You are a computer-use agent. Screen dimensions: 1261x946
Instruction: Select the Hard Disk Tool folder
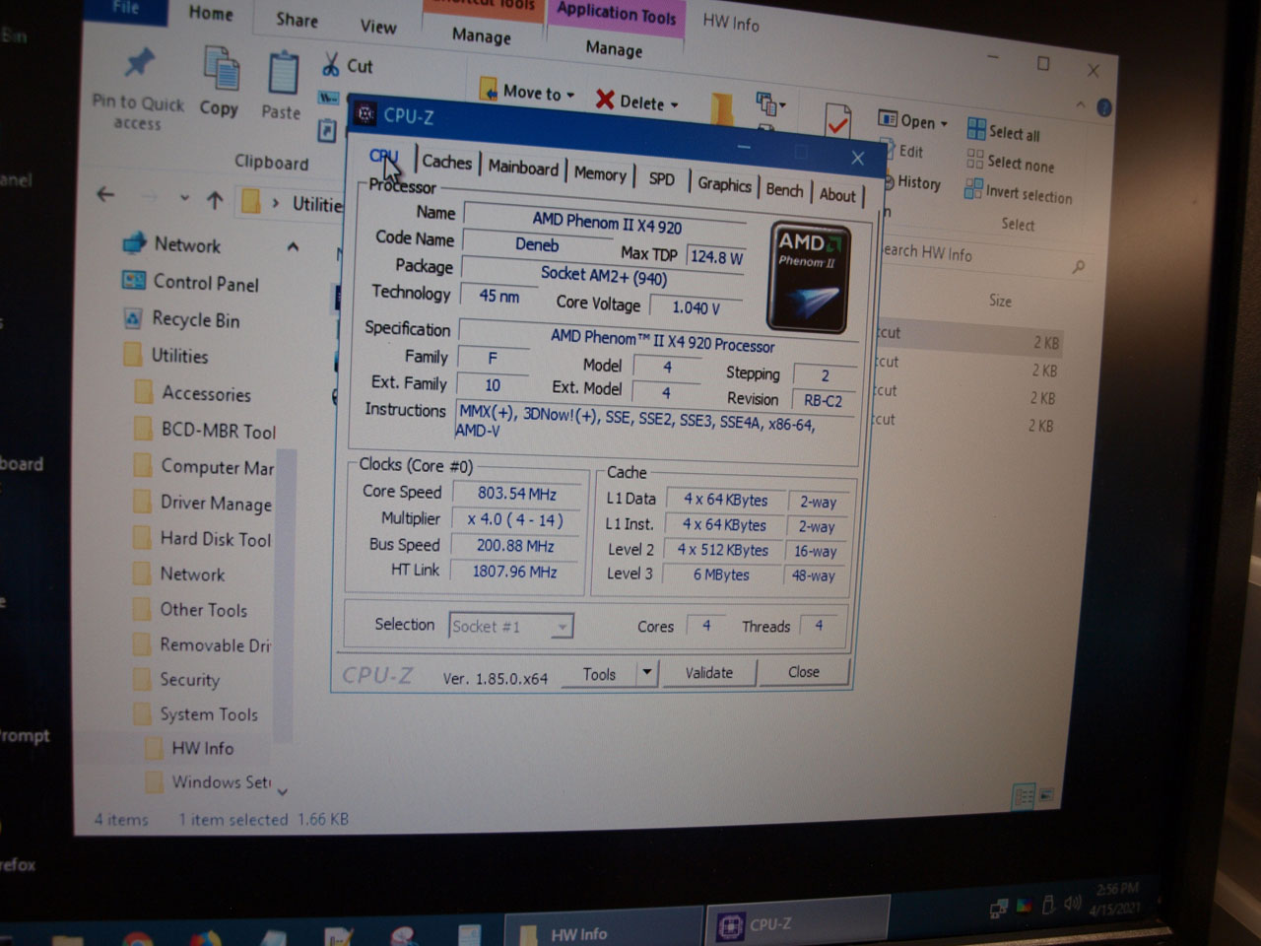click(x=215, y=539)
